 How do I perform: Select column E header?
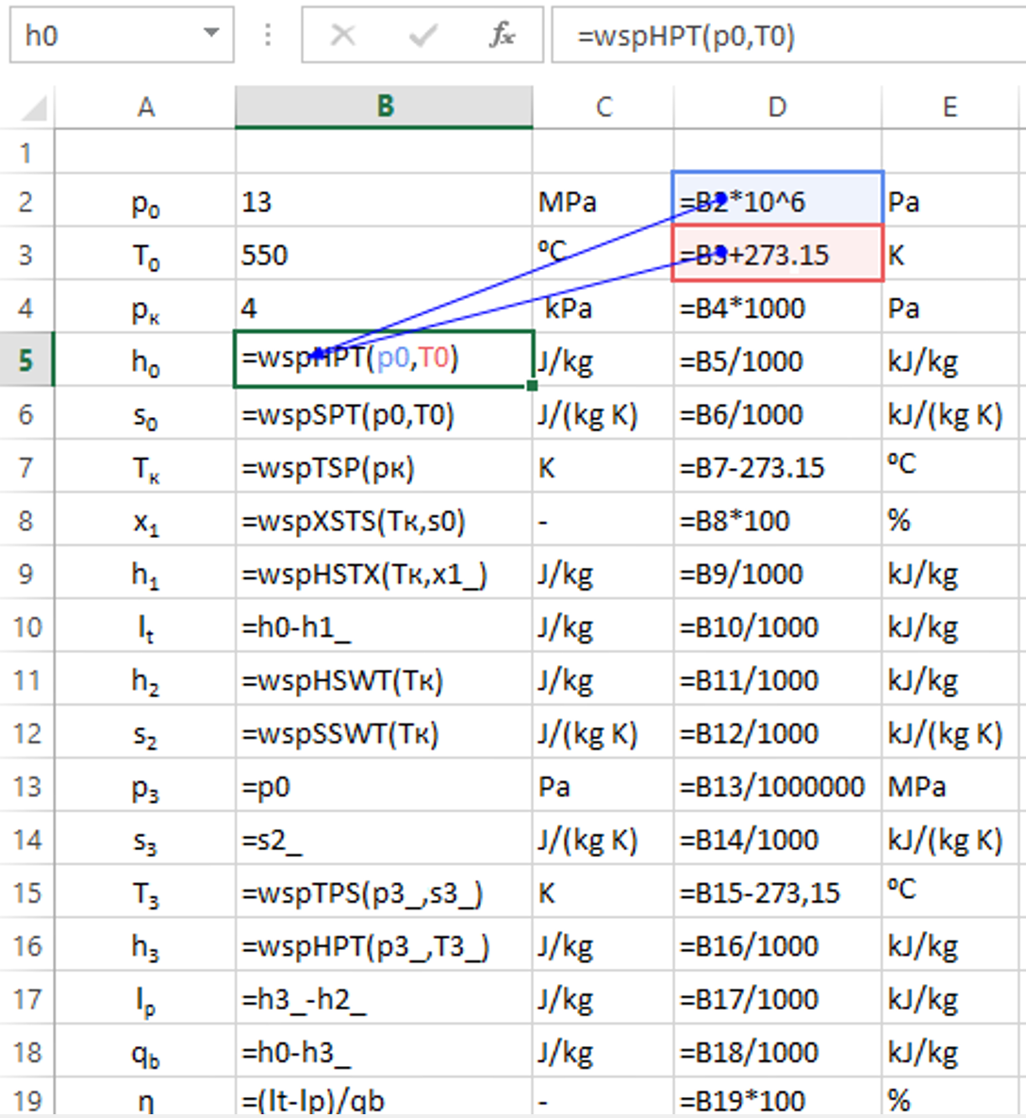(x=948, y=107)
